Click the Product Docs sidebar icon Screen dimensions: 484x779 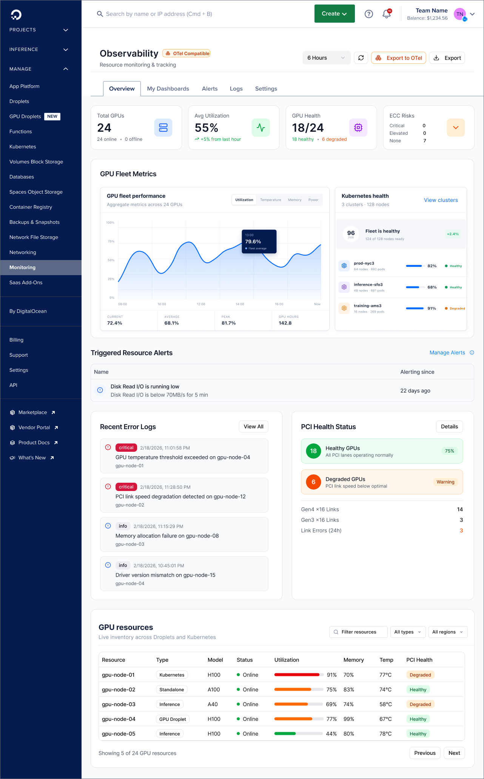pyautogui.click(x=12, y=443)
